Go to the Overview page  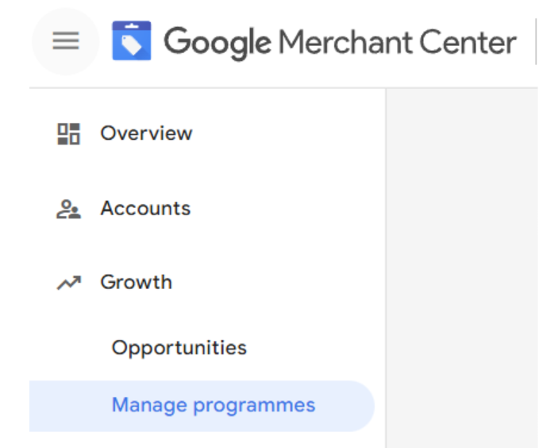(x=146, y=133)
